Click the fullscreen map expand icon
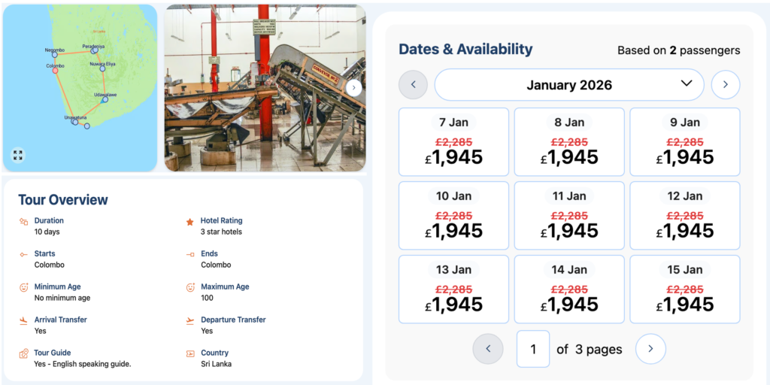770x385 pixels. pos(18,155)
